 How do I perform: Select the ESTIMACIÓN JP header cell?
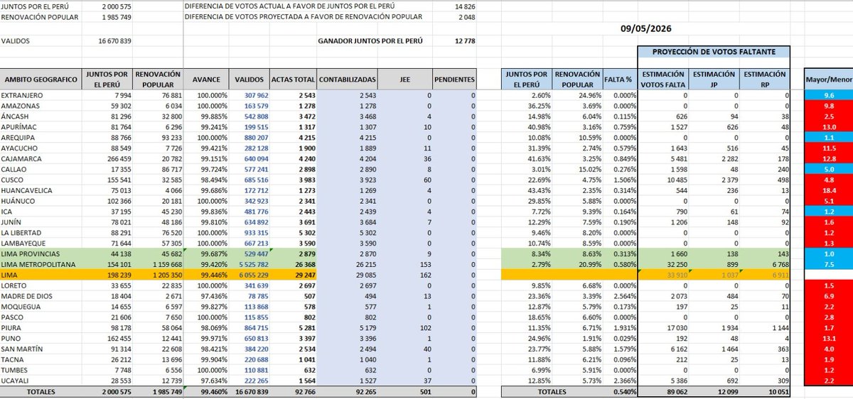point(714,80)
